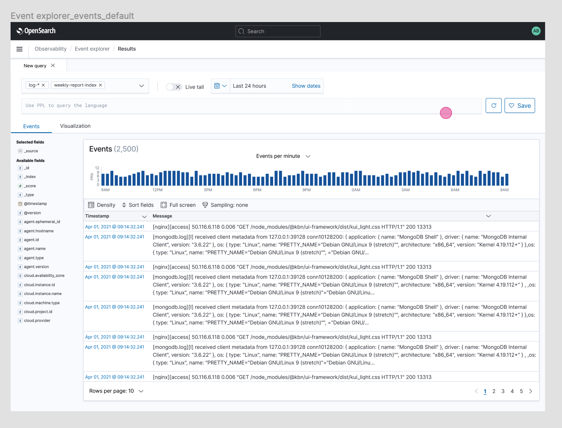Image resolution: width=562 pixels, height=428 pixels.
Task: Go to Event explorer breadcrumb
Action: click(92, 49)
